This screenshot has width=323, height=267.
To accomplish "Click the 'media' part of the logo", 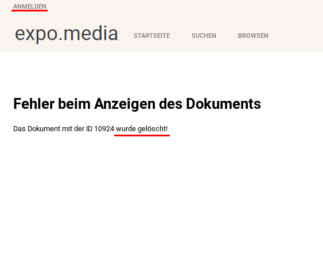I will (x=91, y=33).
